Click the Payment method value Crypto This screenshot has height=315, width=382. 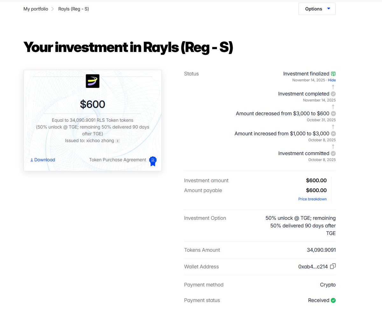[x=328, y=285]
